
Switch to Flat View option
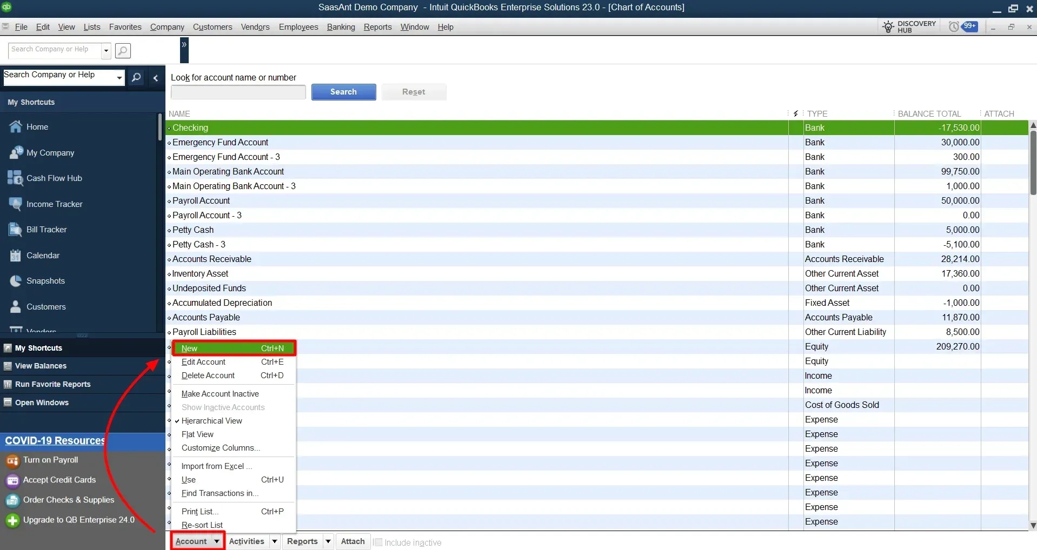tap(197, 434)
